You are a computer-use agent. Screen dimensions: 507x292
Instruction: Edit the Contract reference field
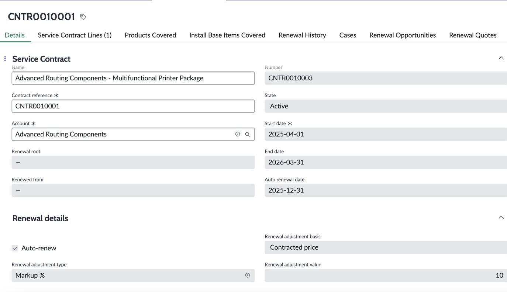click(133, 106)
